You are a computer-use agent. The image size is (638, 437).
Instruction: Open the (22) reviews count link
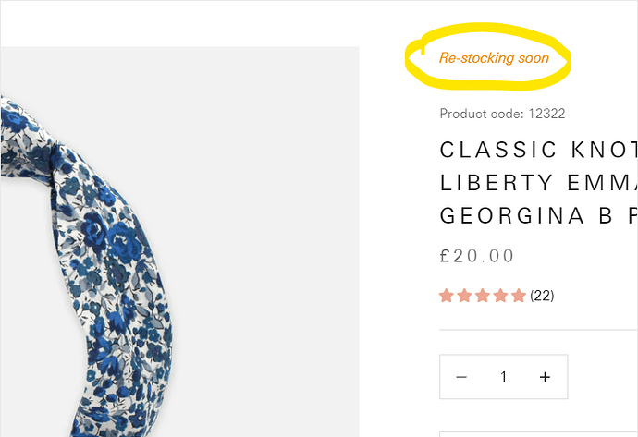542,296
